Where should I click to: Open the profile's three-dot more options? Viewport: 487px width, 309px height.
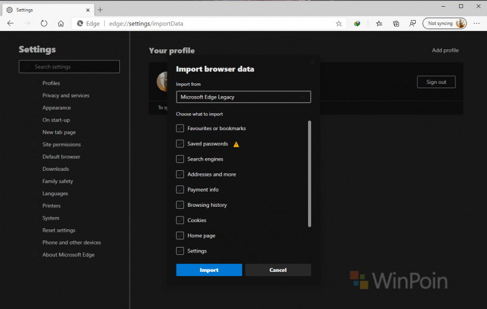(x=407, y=82)
